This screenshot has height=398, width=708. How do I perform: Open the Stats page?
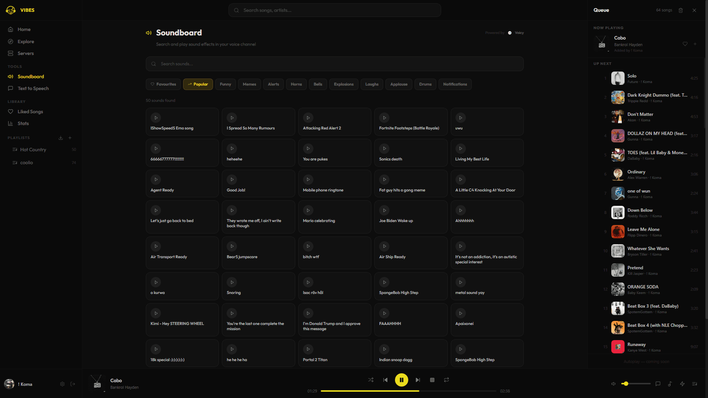23,123
